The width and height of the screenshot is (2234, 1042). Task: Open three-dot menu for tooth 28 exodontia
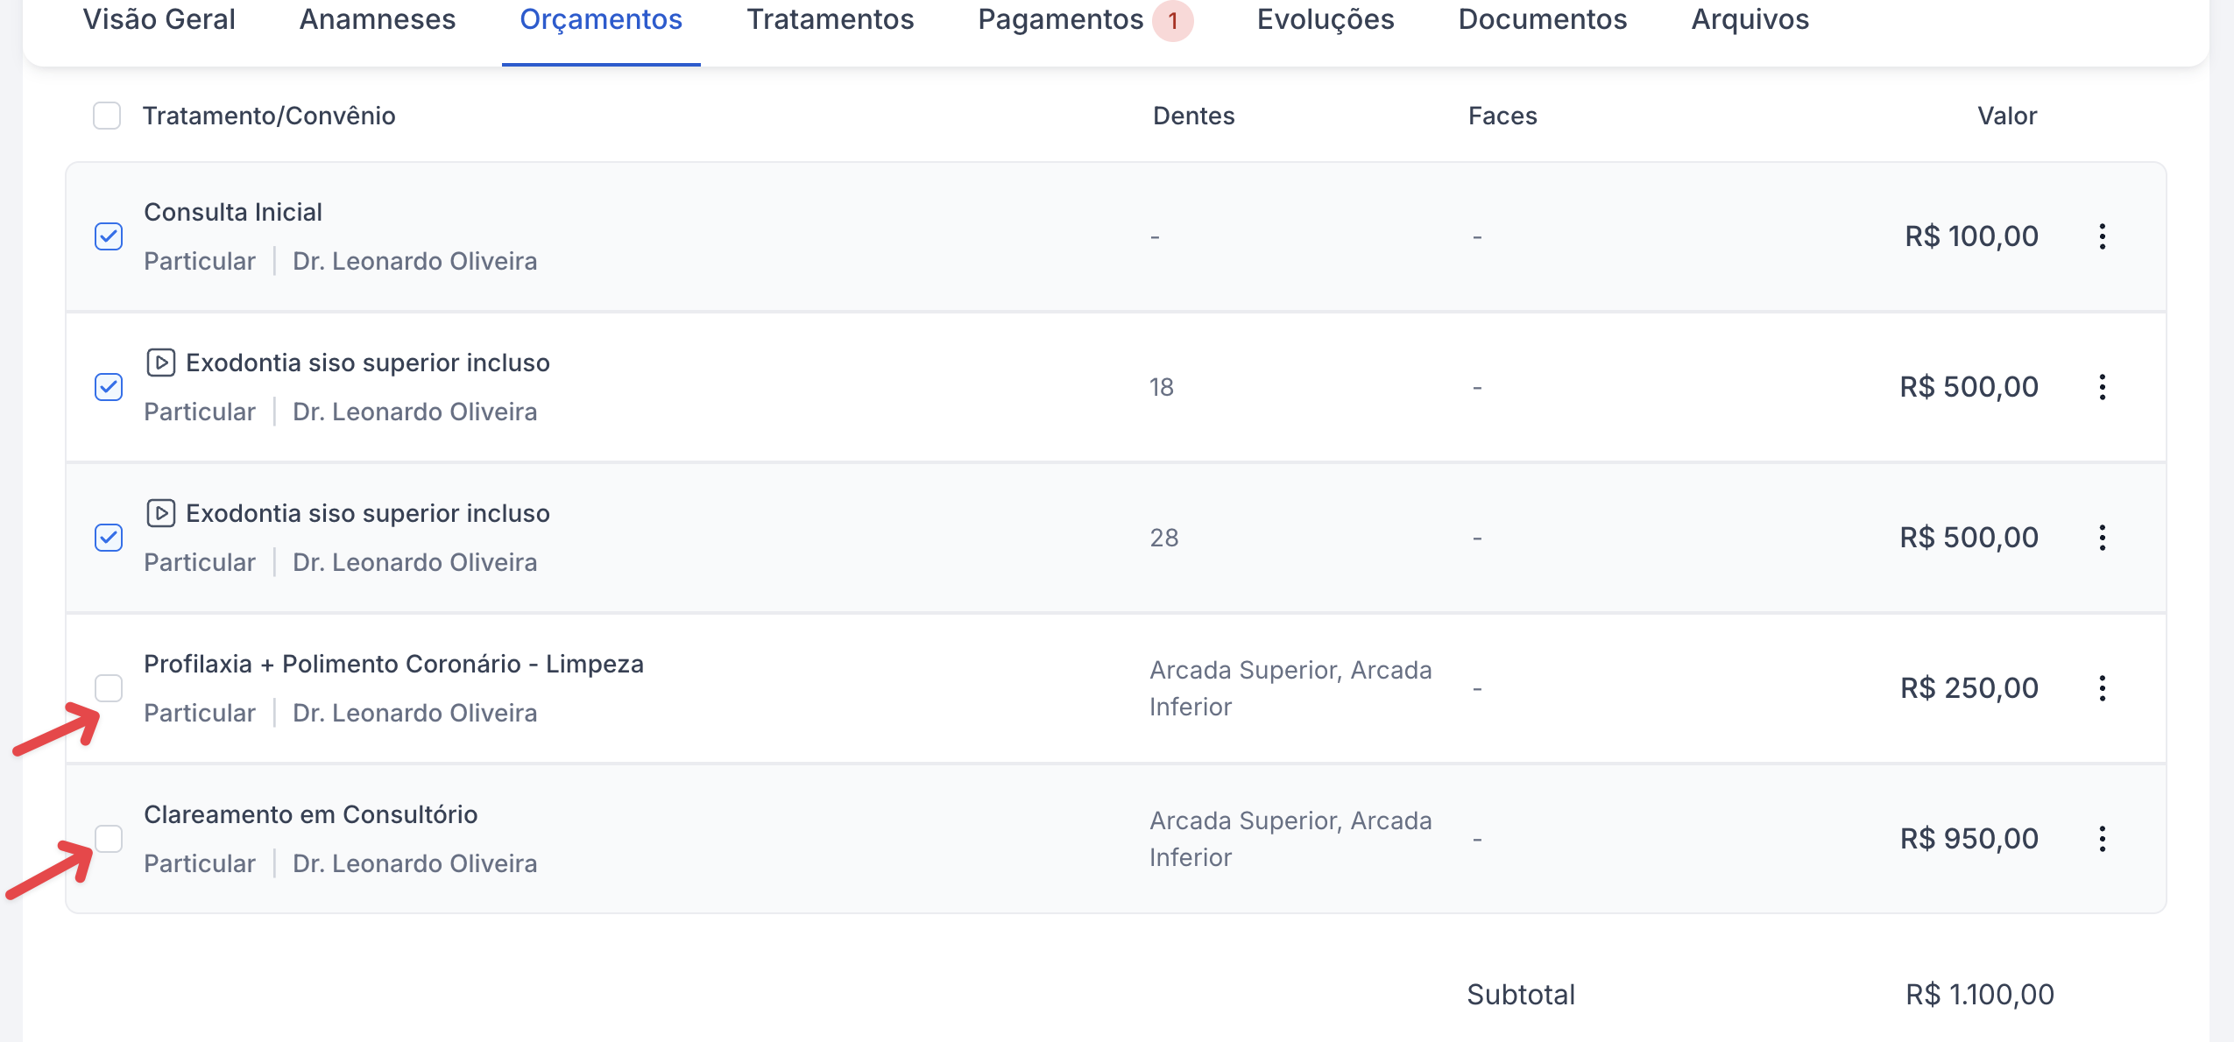pos(2102,538)
